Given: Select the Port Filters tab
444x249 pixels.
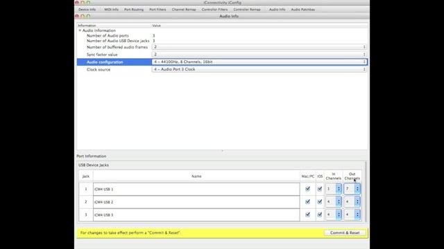Looking at the screenshot, I should [157, 10].
